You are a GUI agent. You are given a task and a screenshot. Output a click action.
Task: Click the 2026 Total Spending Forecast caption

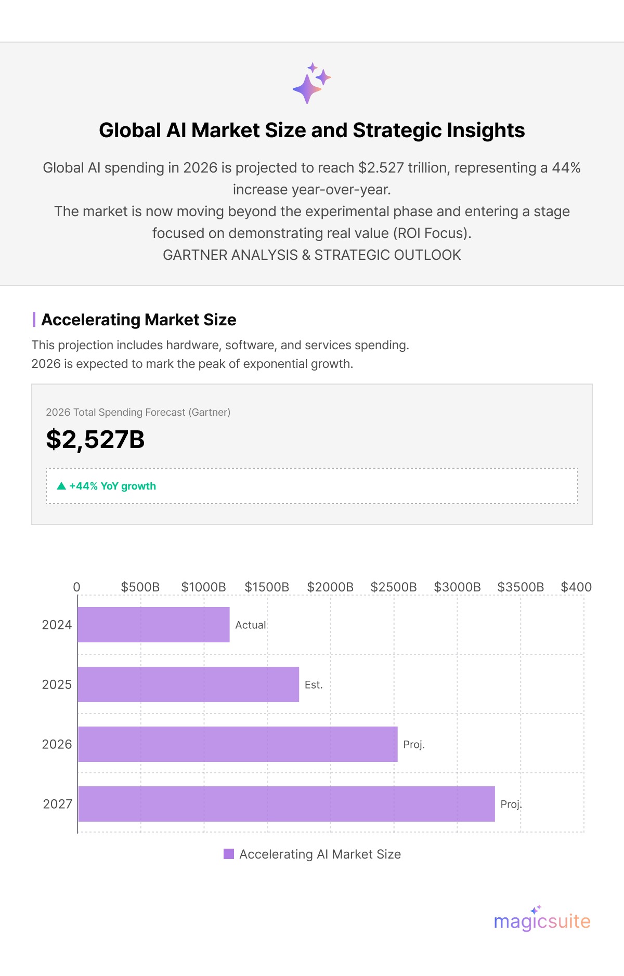click(x=138, y=412)
